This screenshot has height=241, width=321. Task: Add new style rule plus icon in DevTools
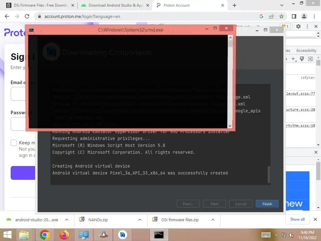293,59
